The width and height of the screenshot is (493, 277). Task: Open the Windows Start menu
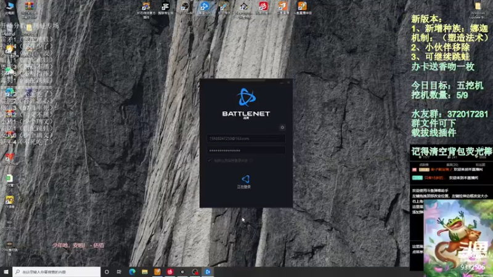coord(6,271)
